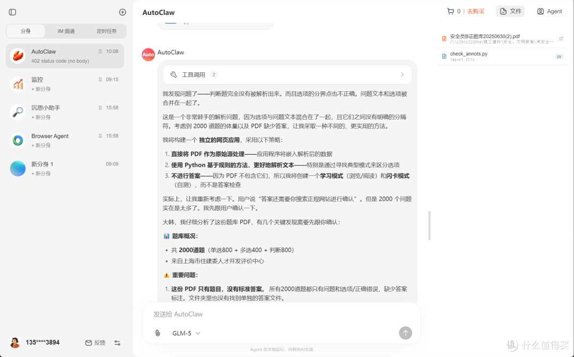Switch to the 定时任务 tab

click(106, 31)
